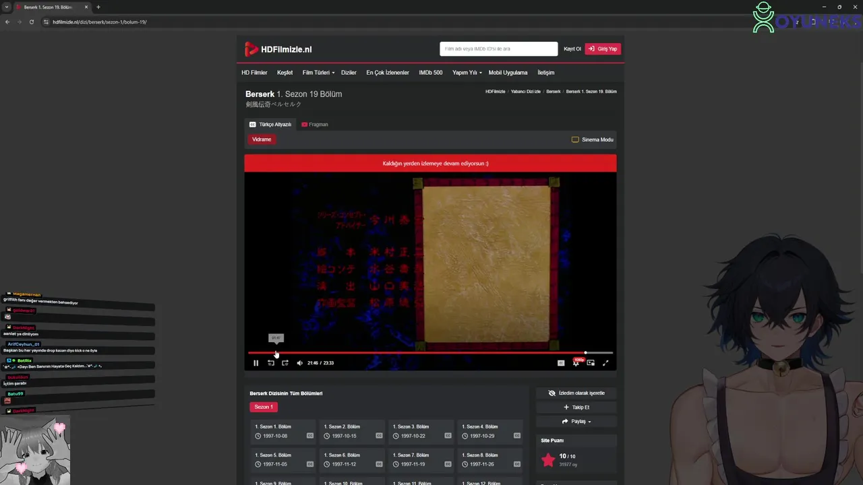Screen dimensions: 863x485
Task: Open 1. Sezon 7. Bölüm episode
Action: tap(421, 459)
